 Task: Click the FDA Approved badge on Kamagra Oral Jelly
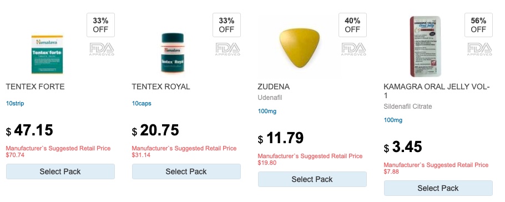[479, 49]
